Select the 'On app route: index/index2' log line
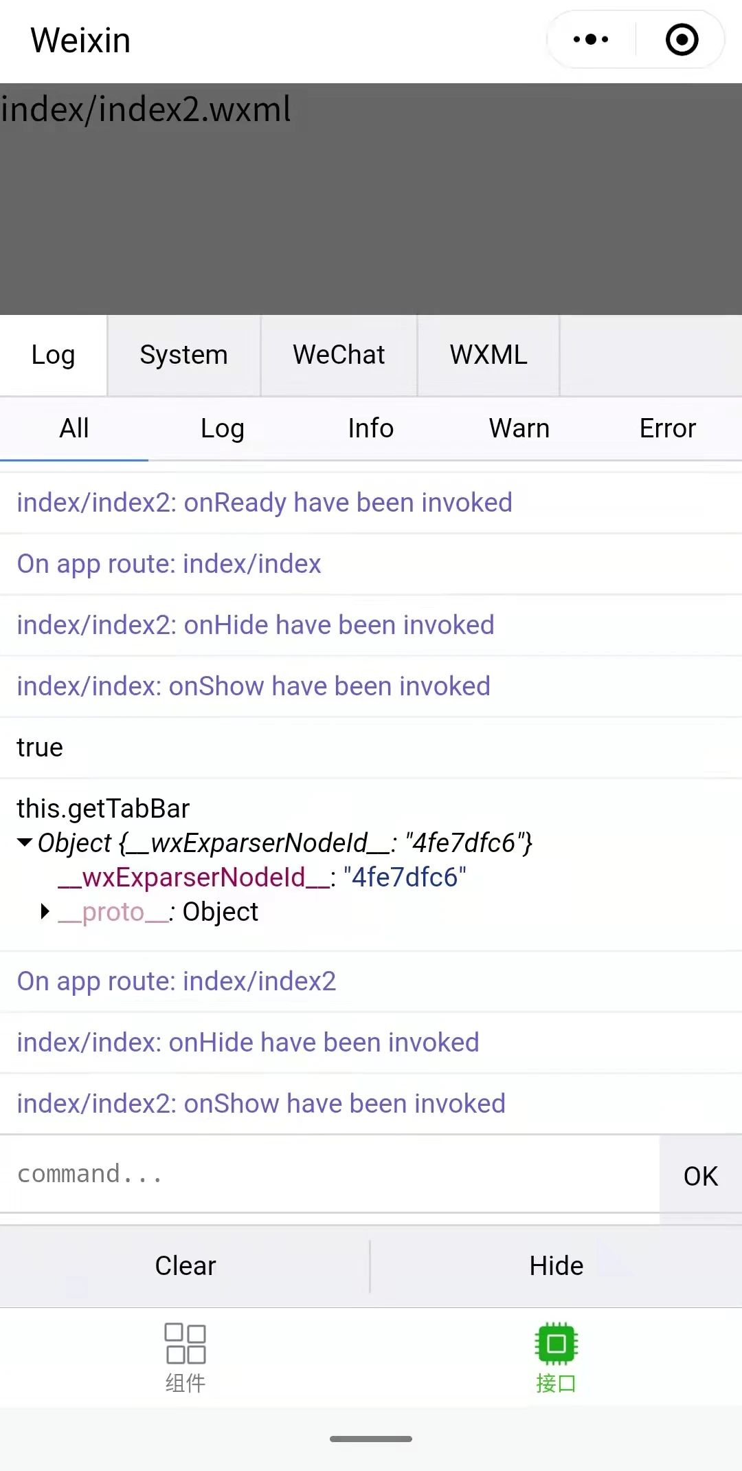 pyautogui.click(x=371, y=982)
